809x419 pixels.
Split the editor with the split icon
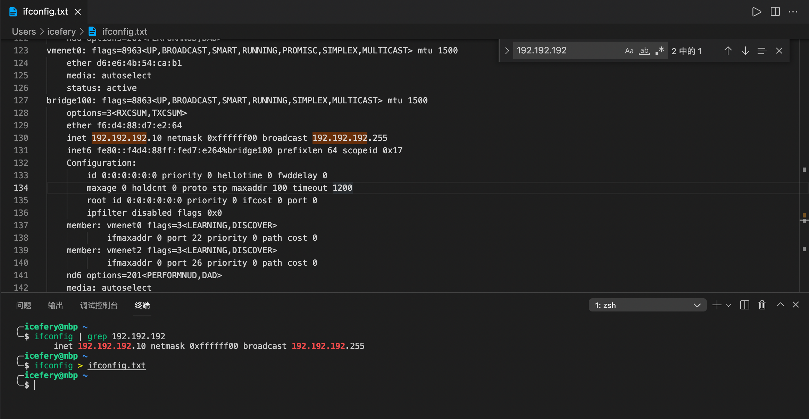click(x=775, y=12)
